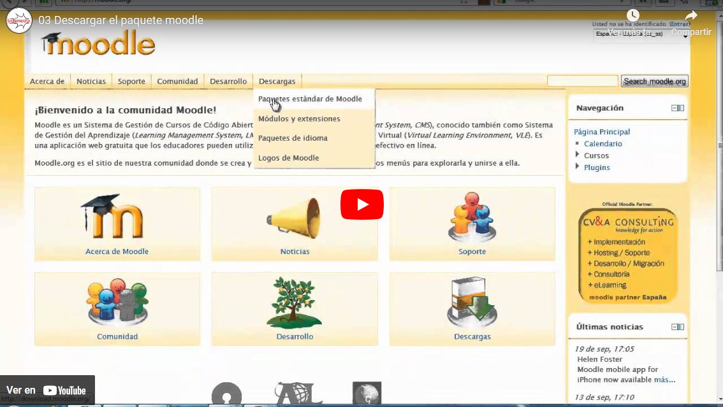Viewport: 723px width, 407px height.
Task: Click the Noticias megaphone icon
Action: [295, 217]
